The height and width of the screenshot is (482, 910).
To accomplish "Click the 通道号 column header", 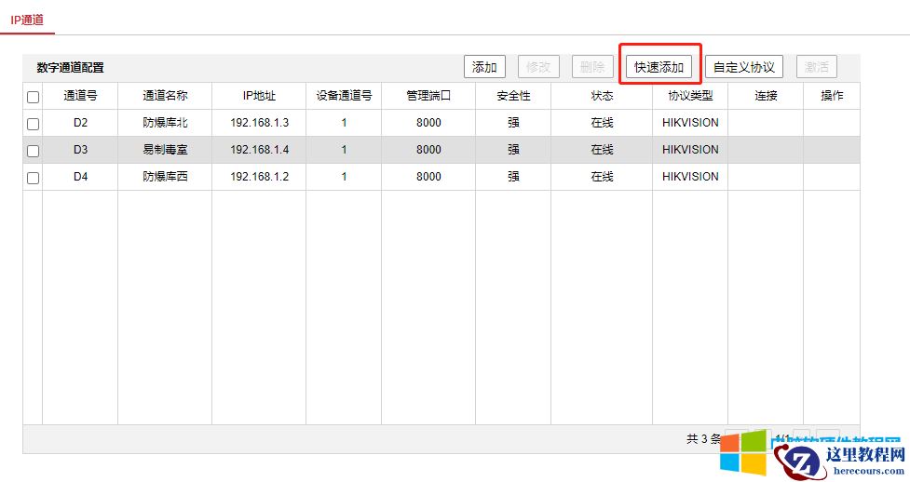I will pyautogui.click(x=80, y=96).
